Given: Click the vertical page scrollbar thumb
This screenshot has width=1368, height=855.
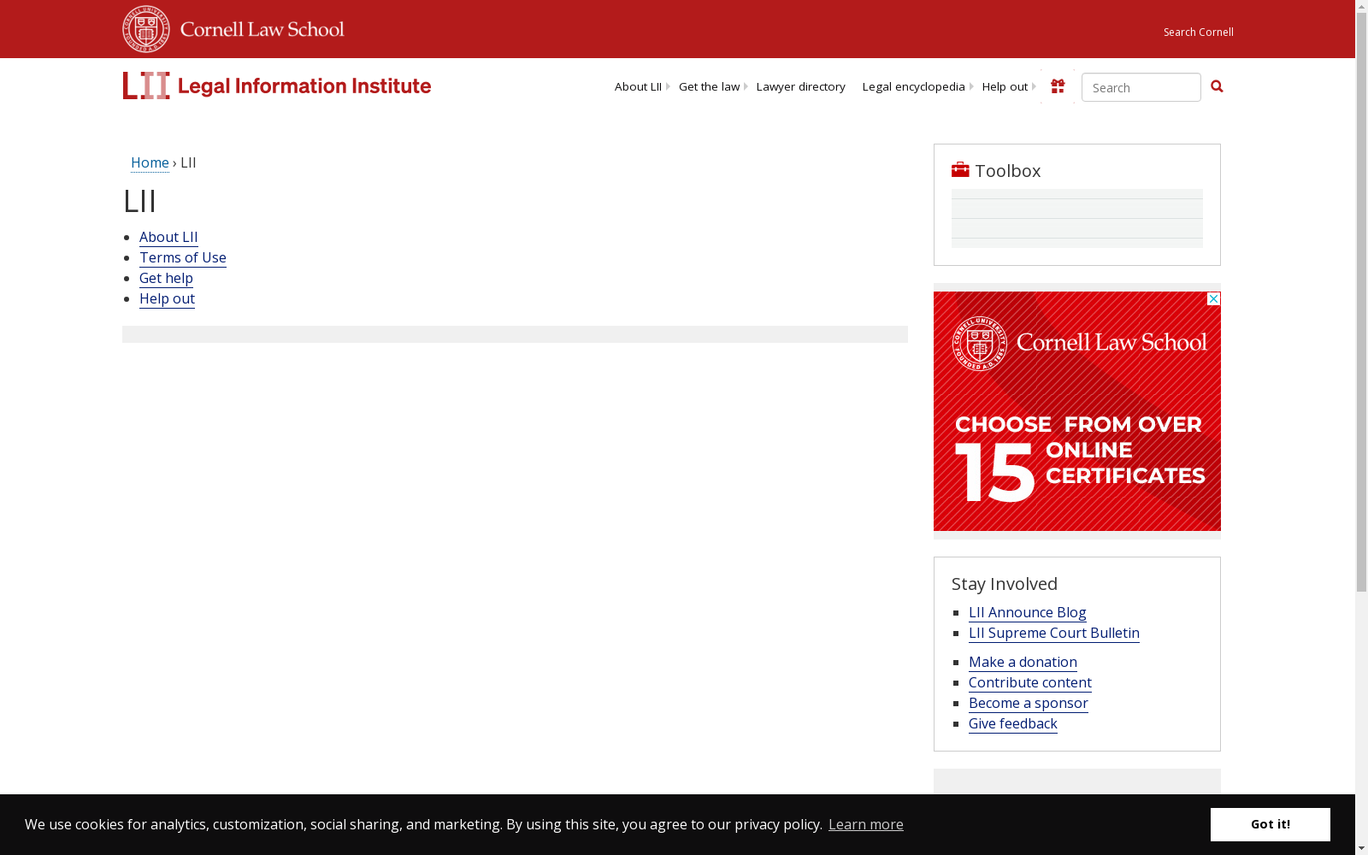Looking at the screenshot, I should pyautogui.click(x=1361, y=303).
